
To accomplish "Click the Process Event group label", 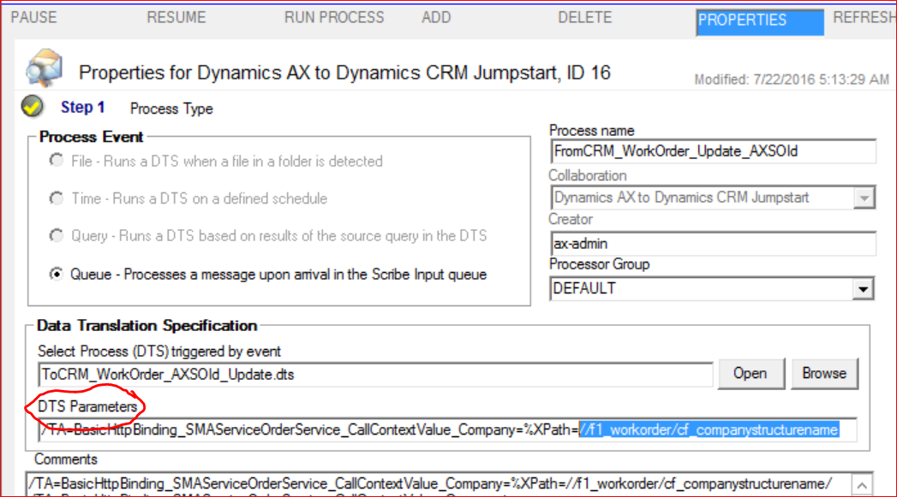I will click(x=92, y=137).
